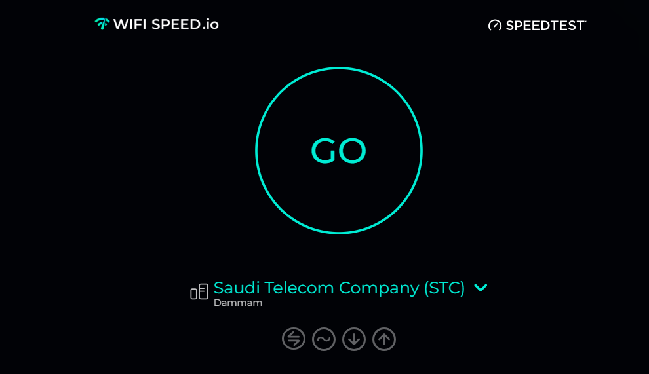Open the Saudi Telecom Company (STC) selector

(339, 288)
